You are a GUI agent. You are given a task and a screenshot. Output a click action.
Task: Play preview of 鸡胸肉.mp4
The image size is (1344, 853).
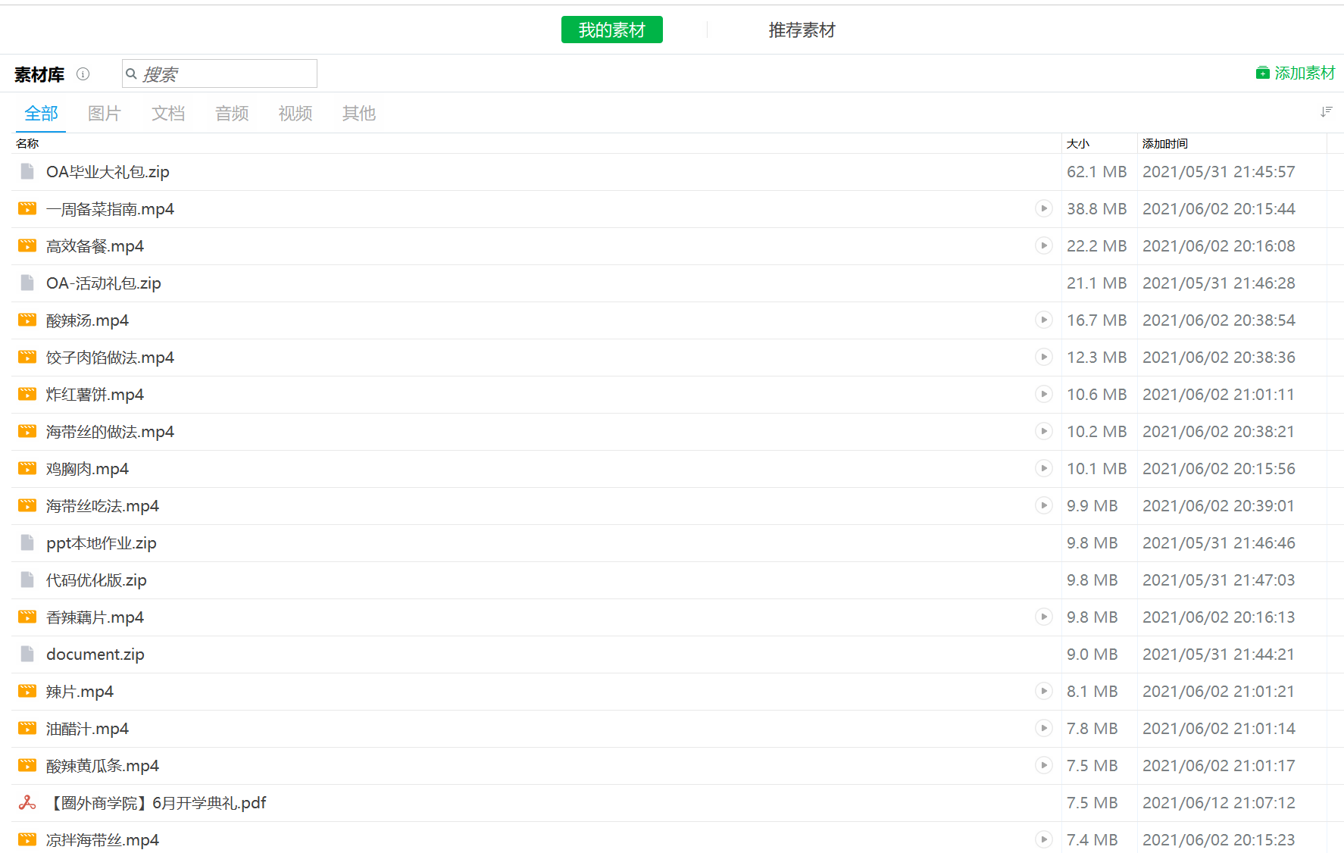pyautogui.click(x=1043, y=469)
